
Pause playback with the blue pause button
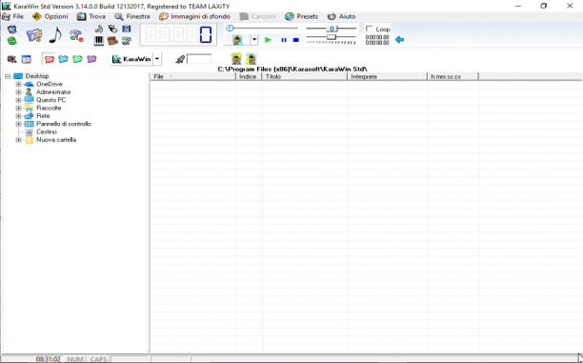tap(284, 40)
